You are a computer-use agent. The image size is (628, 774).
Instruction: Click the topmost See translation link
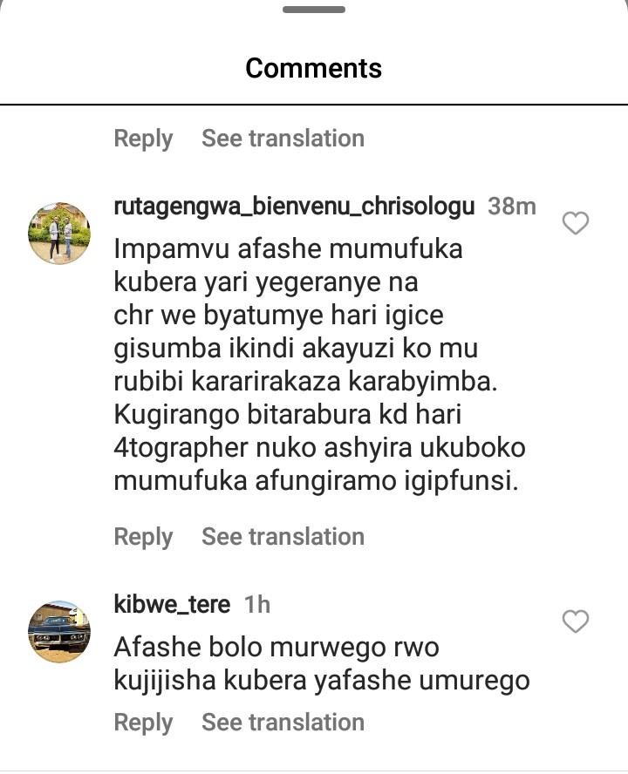click(x=283, y=139)
